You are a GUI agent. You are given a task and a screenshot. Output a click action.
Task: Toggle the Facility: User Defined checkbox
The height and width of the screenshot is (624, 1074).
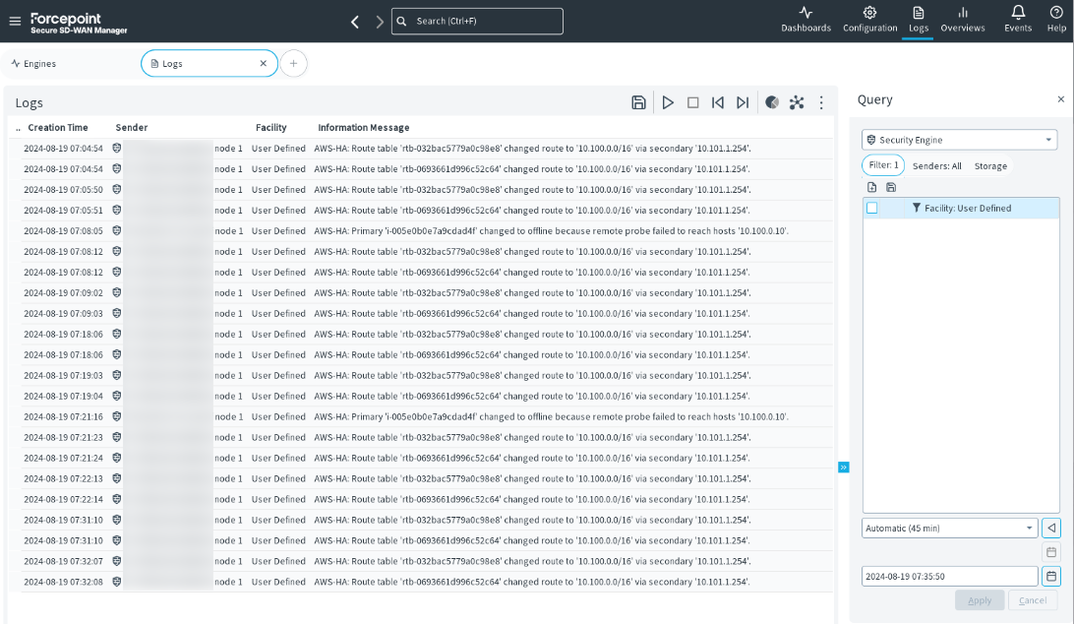coord(872,208)
